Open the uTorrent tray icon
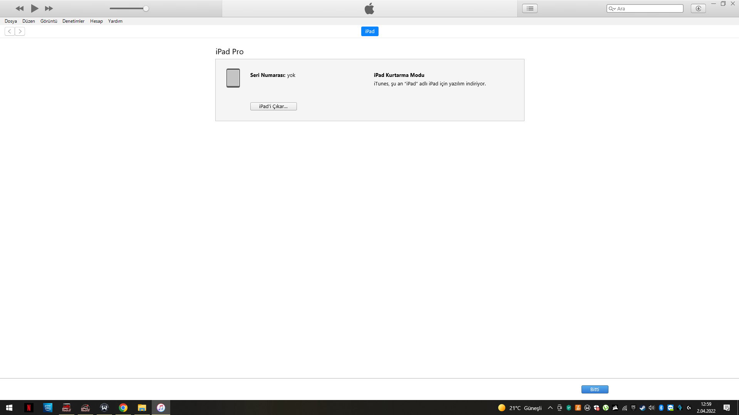 (606, 408)
